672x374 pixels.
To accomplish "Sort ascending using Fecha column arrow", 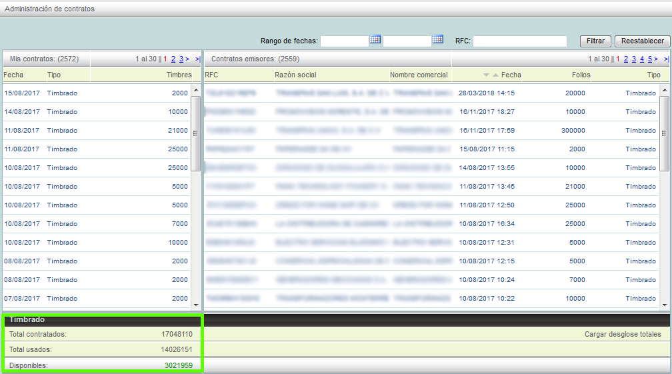I will tap(495, 75).
